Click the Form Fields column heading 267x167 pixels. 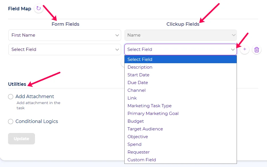pyautogui.click(x=65, y=24)
